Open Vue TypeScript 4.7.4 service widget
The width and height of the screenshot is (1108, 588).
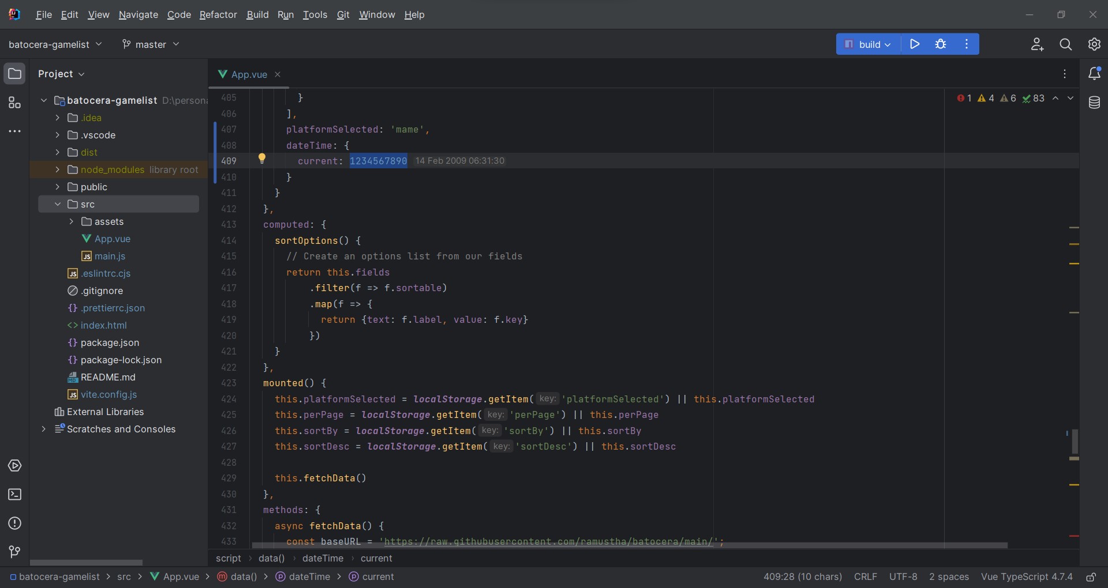click(1027, 576)
